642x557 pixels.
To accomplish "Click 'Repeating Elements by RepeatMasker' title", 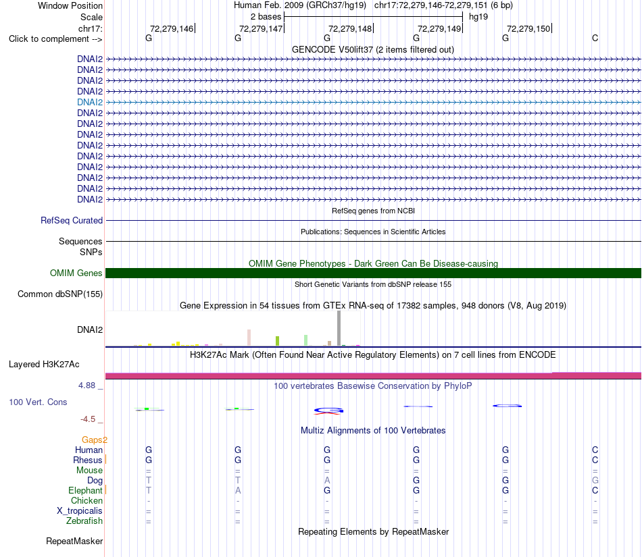I will [373, 532].
